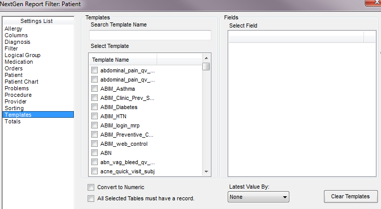Check the abn_vag_bleed_qv_ template checkbox
Image resolution: width=381 pixels, height=209 pixels.
pos(95,162)
